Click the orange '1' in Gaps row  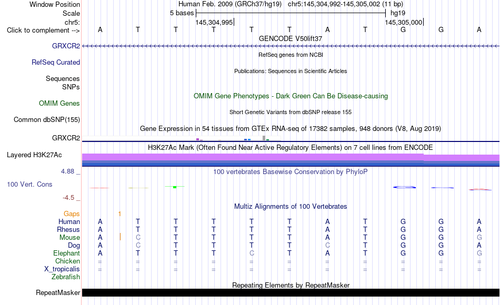coord(119,214)
